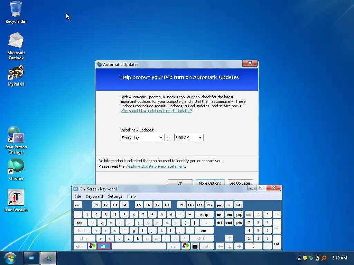Click the left Windows logo key

[x=92, y=246]
